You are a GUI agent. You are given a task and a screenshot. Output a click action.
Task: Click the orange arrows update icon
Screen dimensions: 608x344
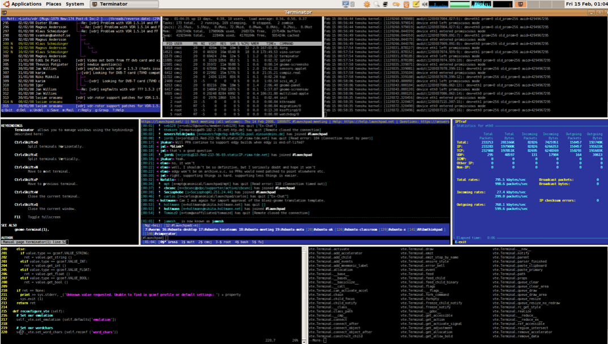396,5
